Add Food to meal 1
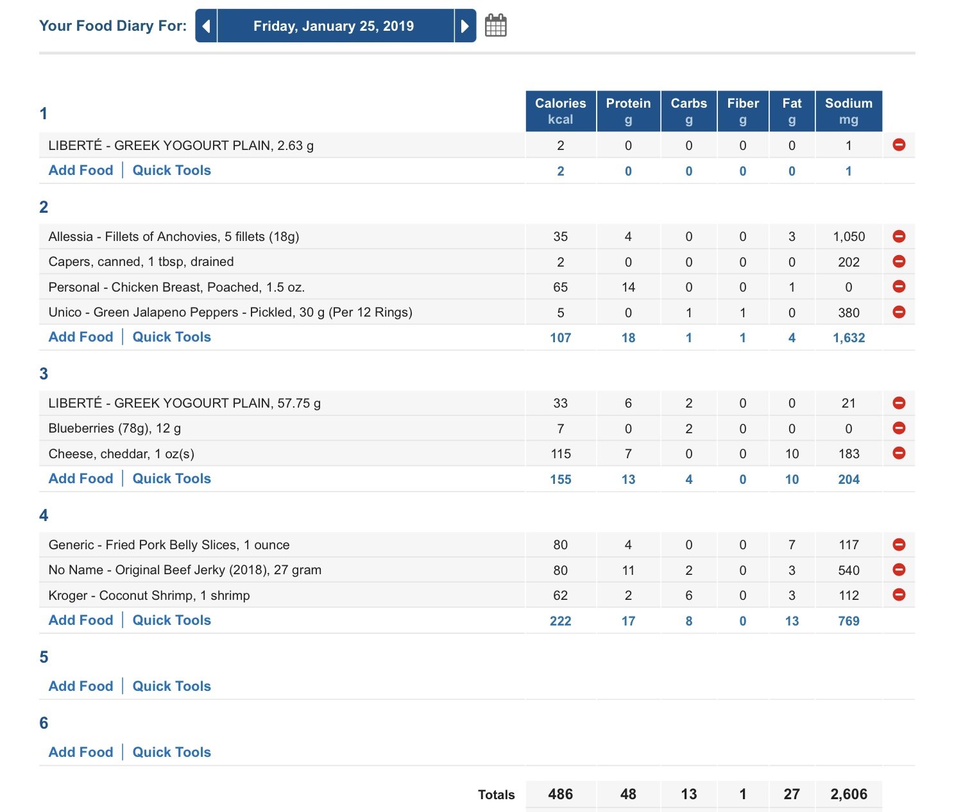The width and height of the screenshot is (954, 812). [x=81, y=170]
